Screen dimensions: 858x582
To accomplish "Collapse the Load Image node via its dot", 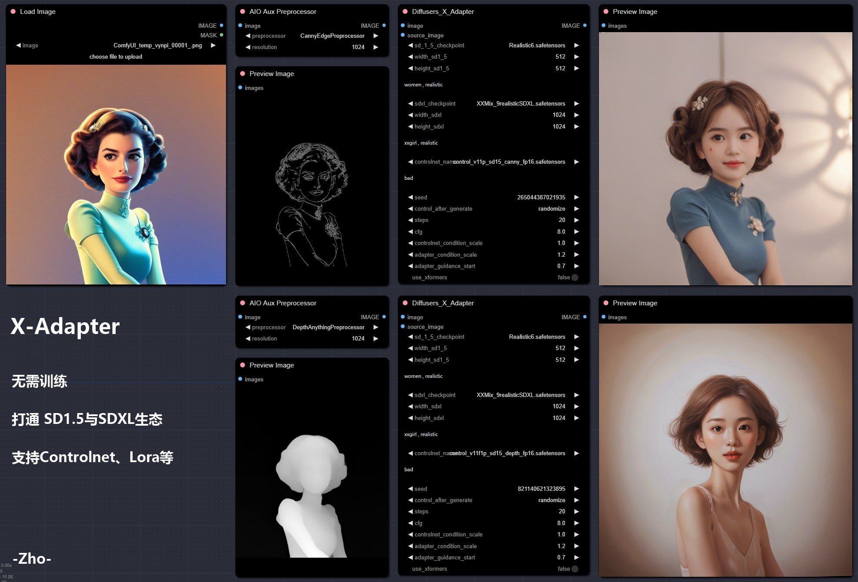I will coord(13,12).
